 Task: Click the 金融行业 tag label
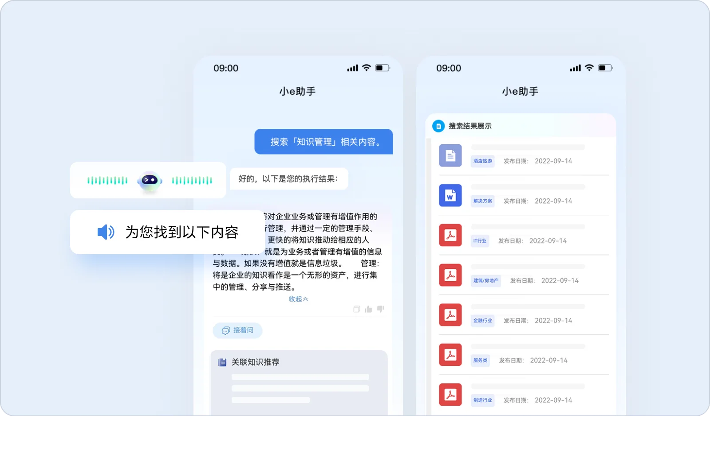point(483,321)
